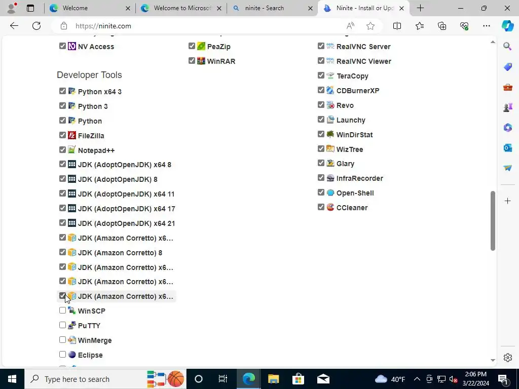This screenshot has height=389, width=519.
Task: Click the FileZilla app icon
Action: point(72,135)
